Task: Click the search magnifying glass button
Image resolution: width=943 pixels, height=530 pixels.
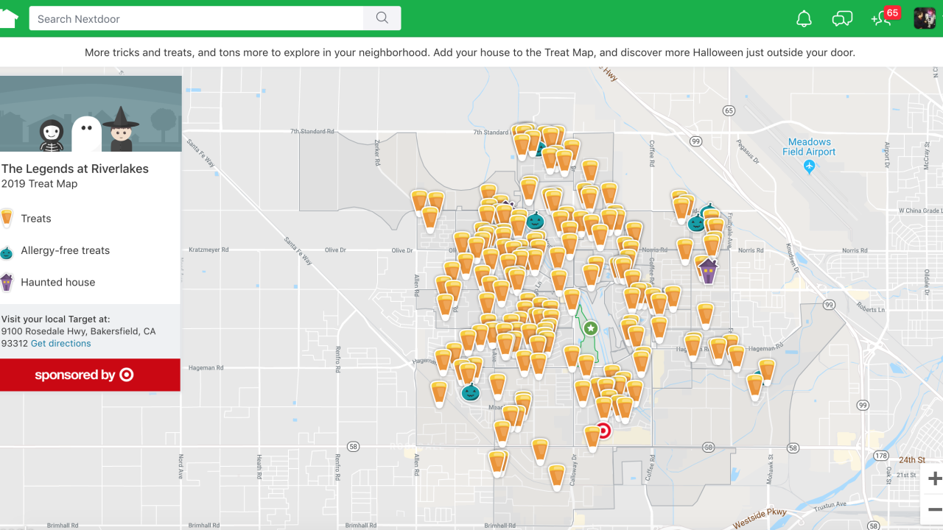Action: coord(382,18)
